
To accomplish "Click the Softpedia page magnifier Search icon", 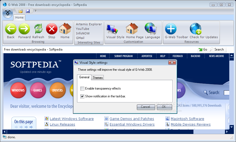I will tap(206, 92).
